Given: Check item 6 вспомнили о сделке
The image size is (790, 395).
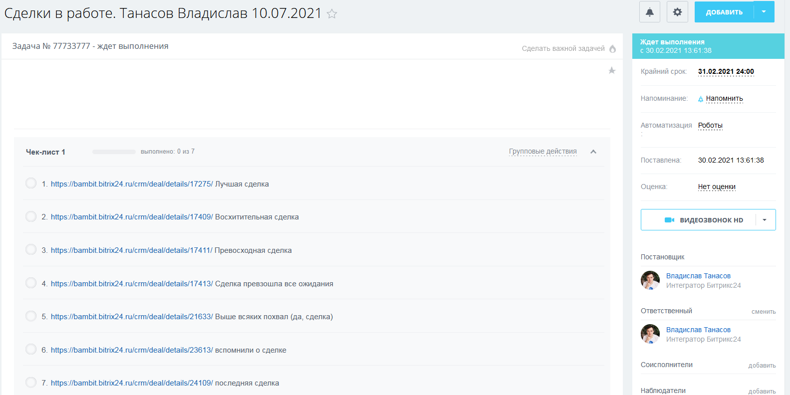Looking at the screenshot, I should pyautogui.click(x=31, y=349).
